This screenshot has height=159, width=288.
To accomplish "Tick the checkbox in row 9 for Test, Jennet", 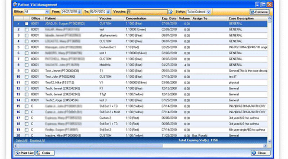I will point(26,71).
